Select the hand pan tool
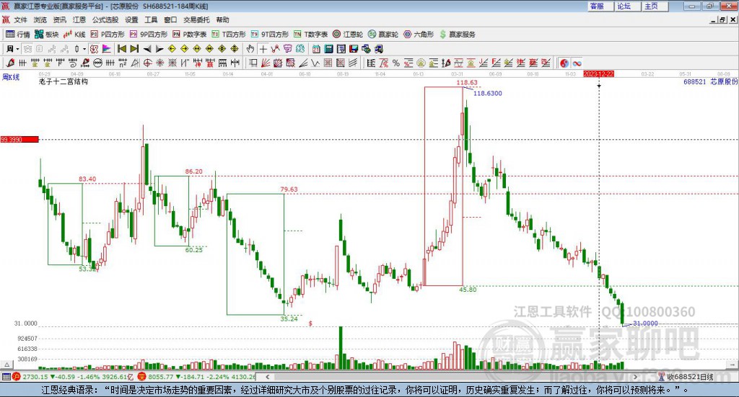 250,49
